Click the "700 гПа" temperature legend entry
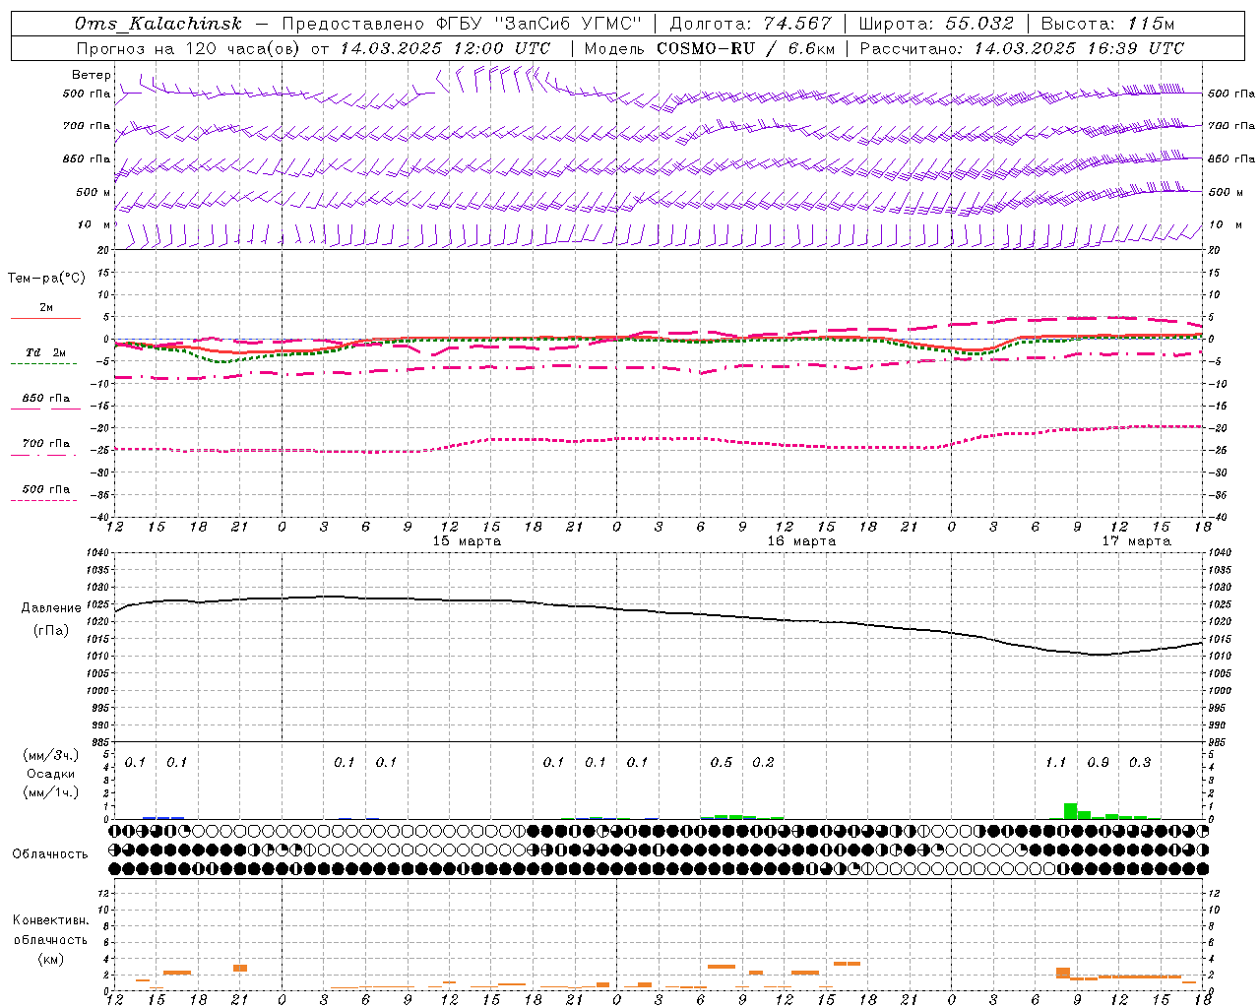 click(x=46, y=444)
